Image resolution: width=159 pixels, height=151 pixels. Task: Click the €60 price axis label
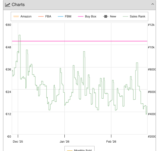point(8,25)
